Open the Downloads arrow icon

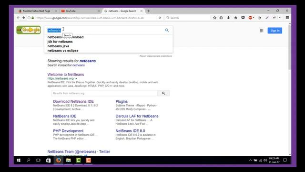(228, 18)
